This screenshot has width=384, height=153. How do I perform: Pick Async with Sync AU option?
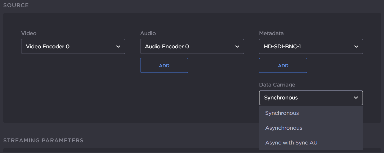[291, 143]
